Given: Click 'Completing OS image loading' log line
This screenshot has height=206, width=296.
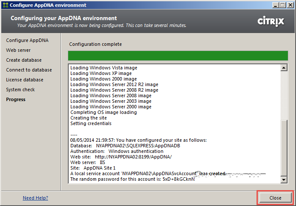Looking at the screenshot, I should click(104, 112).
